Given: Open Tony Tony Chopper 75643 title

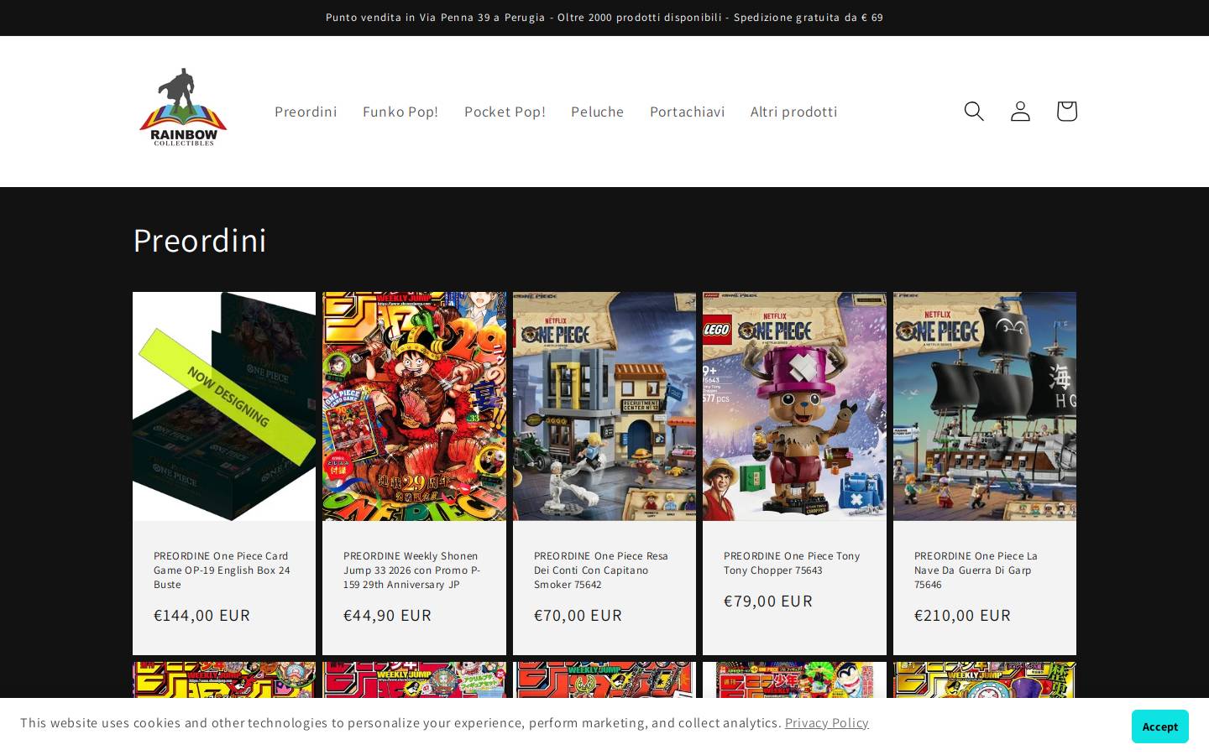Looking at the screenshot, I should [x=792, y=563].
